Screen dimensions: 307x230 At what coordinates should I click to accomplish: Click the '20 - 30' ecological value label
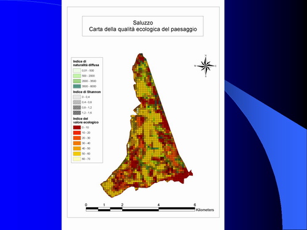86,138
